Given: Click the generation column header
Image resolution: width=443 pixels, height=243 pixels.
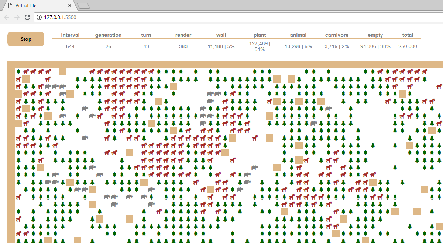Looking at the screenshot, I should coord(108,35).
